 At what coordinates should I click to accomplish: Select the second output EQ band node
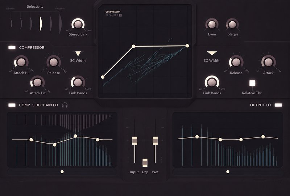point(220,140)
